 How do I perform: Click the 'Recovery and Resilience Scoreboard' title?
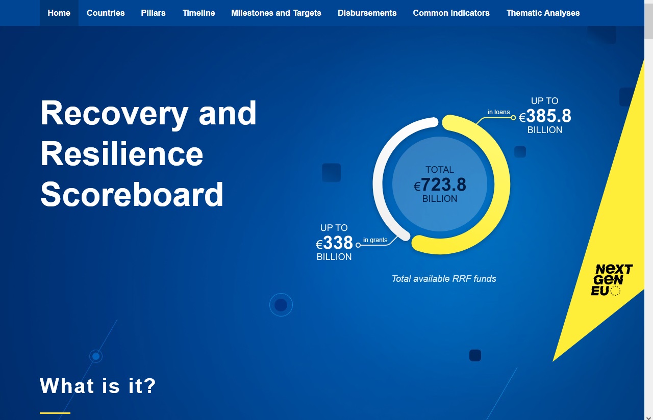(x=148, y=153)
